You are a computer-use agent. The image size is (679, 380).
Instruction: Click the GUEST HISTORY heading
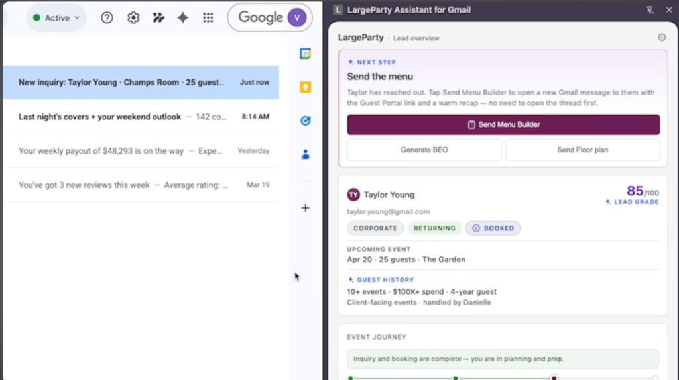tap(381, 280)
